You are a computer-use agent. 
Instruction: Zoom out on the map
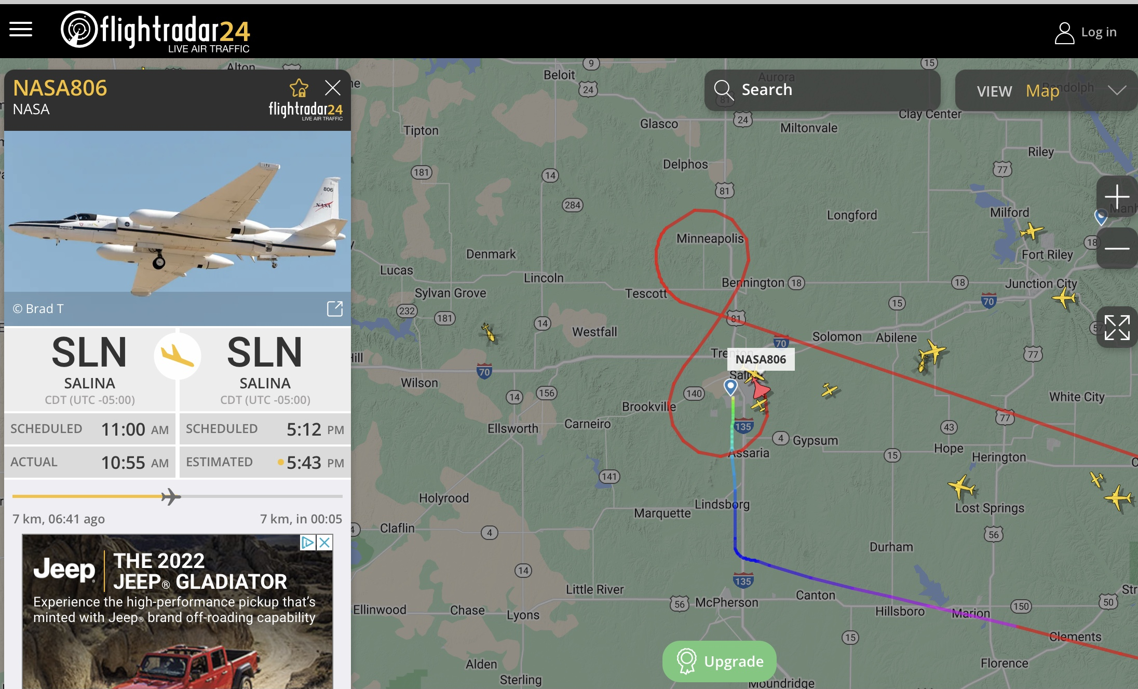tap(1117, 248)
